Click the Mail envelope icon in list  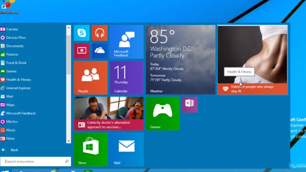click(2, 97)
